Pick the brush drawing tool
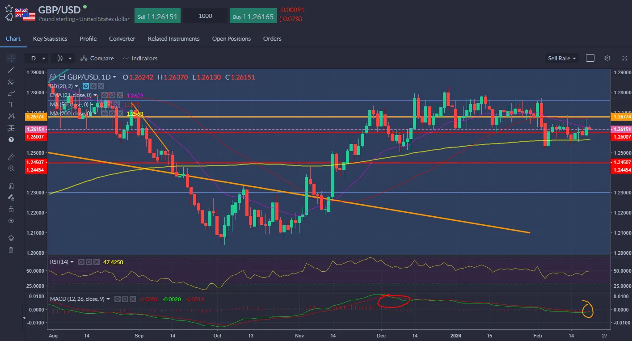632x341 pixels. point(11,93)
